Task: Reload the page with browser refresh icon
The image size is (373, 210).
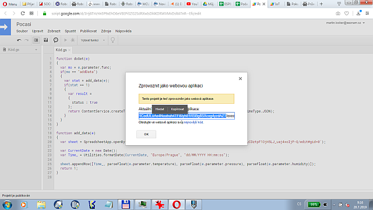Action: tap(23, 13)
